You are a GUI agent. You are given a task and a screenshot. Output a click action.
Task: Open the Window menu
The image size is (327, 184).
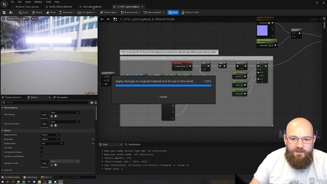(x=38, y=2)
